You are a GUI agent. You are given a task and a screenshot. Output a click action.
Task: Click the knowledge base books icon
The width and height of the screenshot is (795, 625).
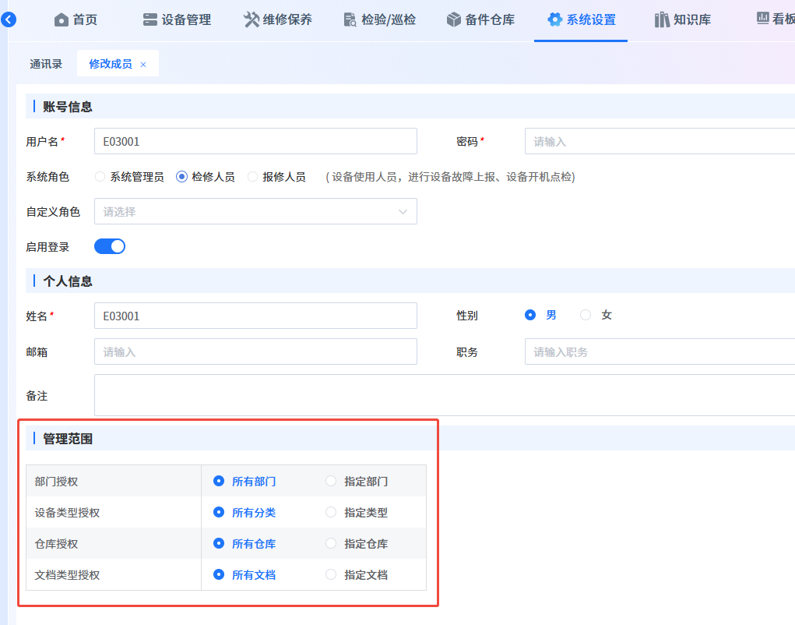pyautogui.click(x=662, y=20)
